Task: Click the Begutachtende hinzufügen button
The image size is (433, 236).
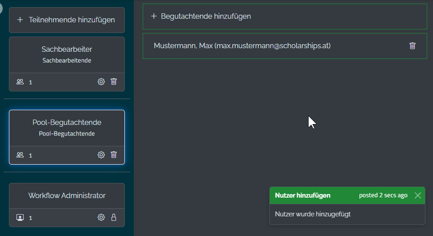Action: [285, 17]
